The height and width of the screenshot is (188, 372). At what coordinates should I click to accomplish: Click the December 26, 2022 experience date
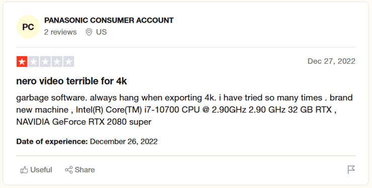[124, 142]
